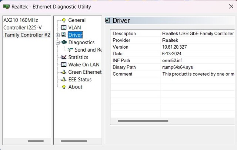Show the EEE Status page

pos(80,80)
